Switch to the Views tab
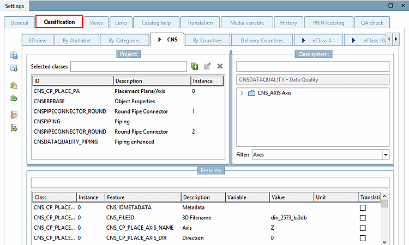The height and width of the screenshot is (245, 409). coord(96,23)
